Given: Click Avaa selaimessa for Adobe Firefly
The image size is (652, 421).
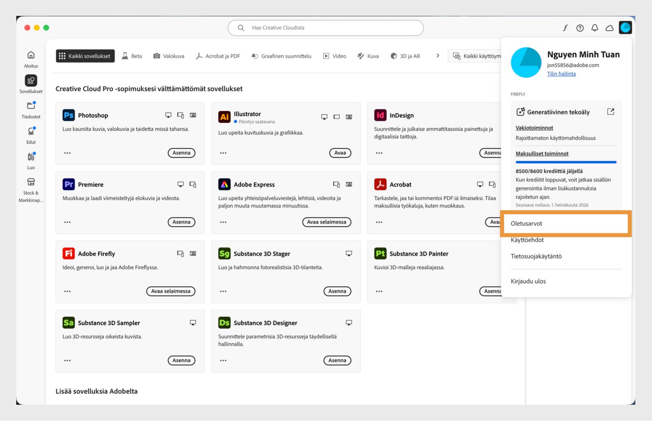Looking at the screenshot, I should 171,292.
